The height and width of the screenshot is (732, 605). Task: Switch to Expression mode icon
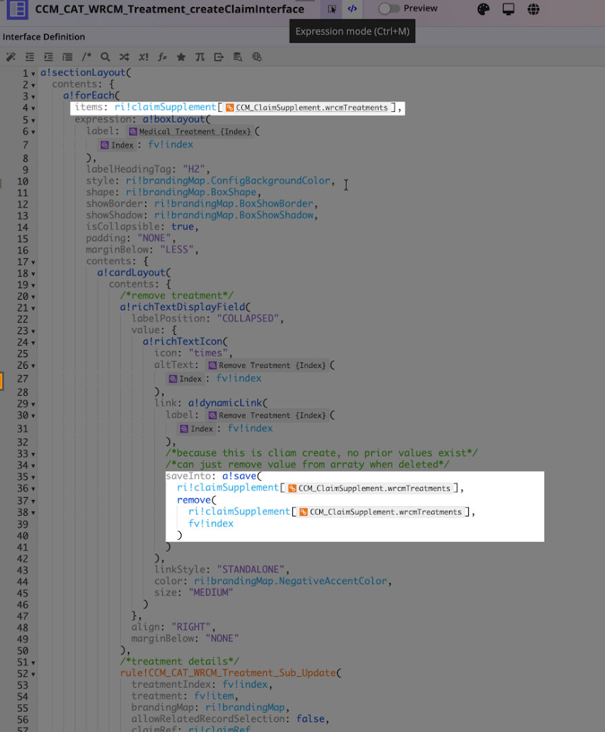coord(352,9)
